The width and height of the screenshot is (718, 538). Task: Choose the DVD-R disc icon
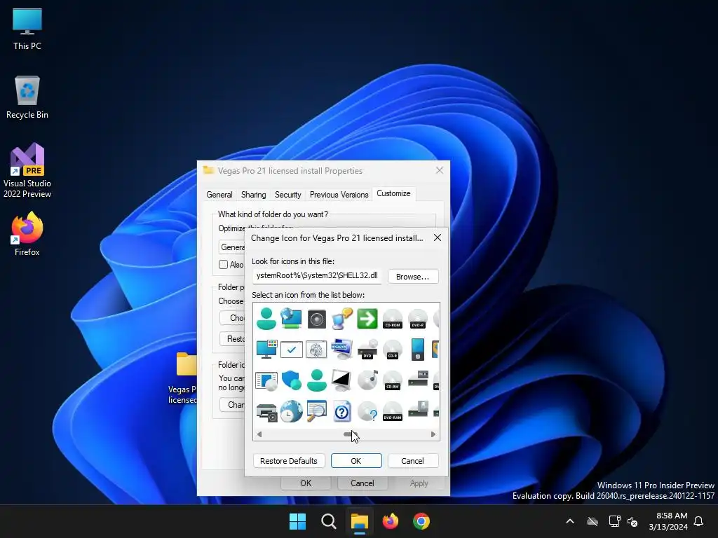point(418,319)
